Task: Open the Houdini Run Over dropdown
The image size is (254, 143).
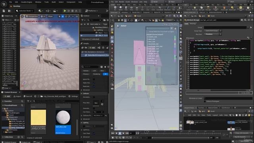Action: [213, 34]
